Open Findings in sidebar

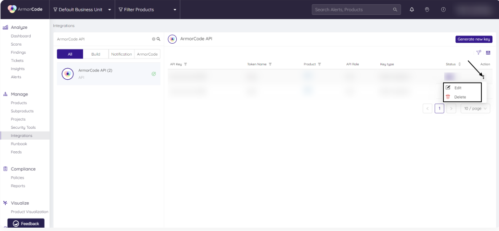coord(18,52)
